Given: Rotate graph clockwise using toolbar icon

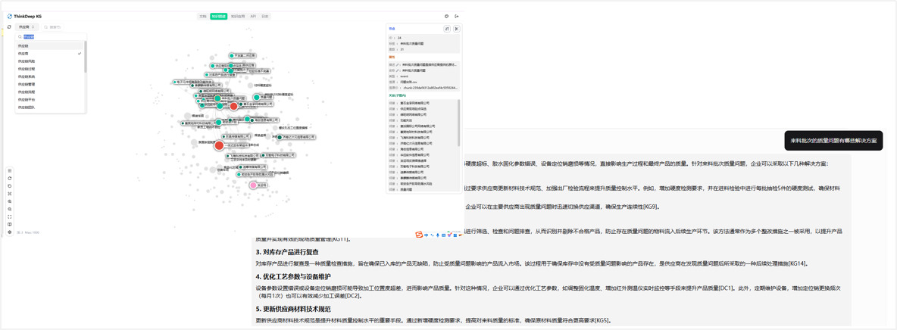Looking at the screenshot, I should [x=10, y=179].
